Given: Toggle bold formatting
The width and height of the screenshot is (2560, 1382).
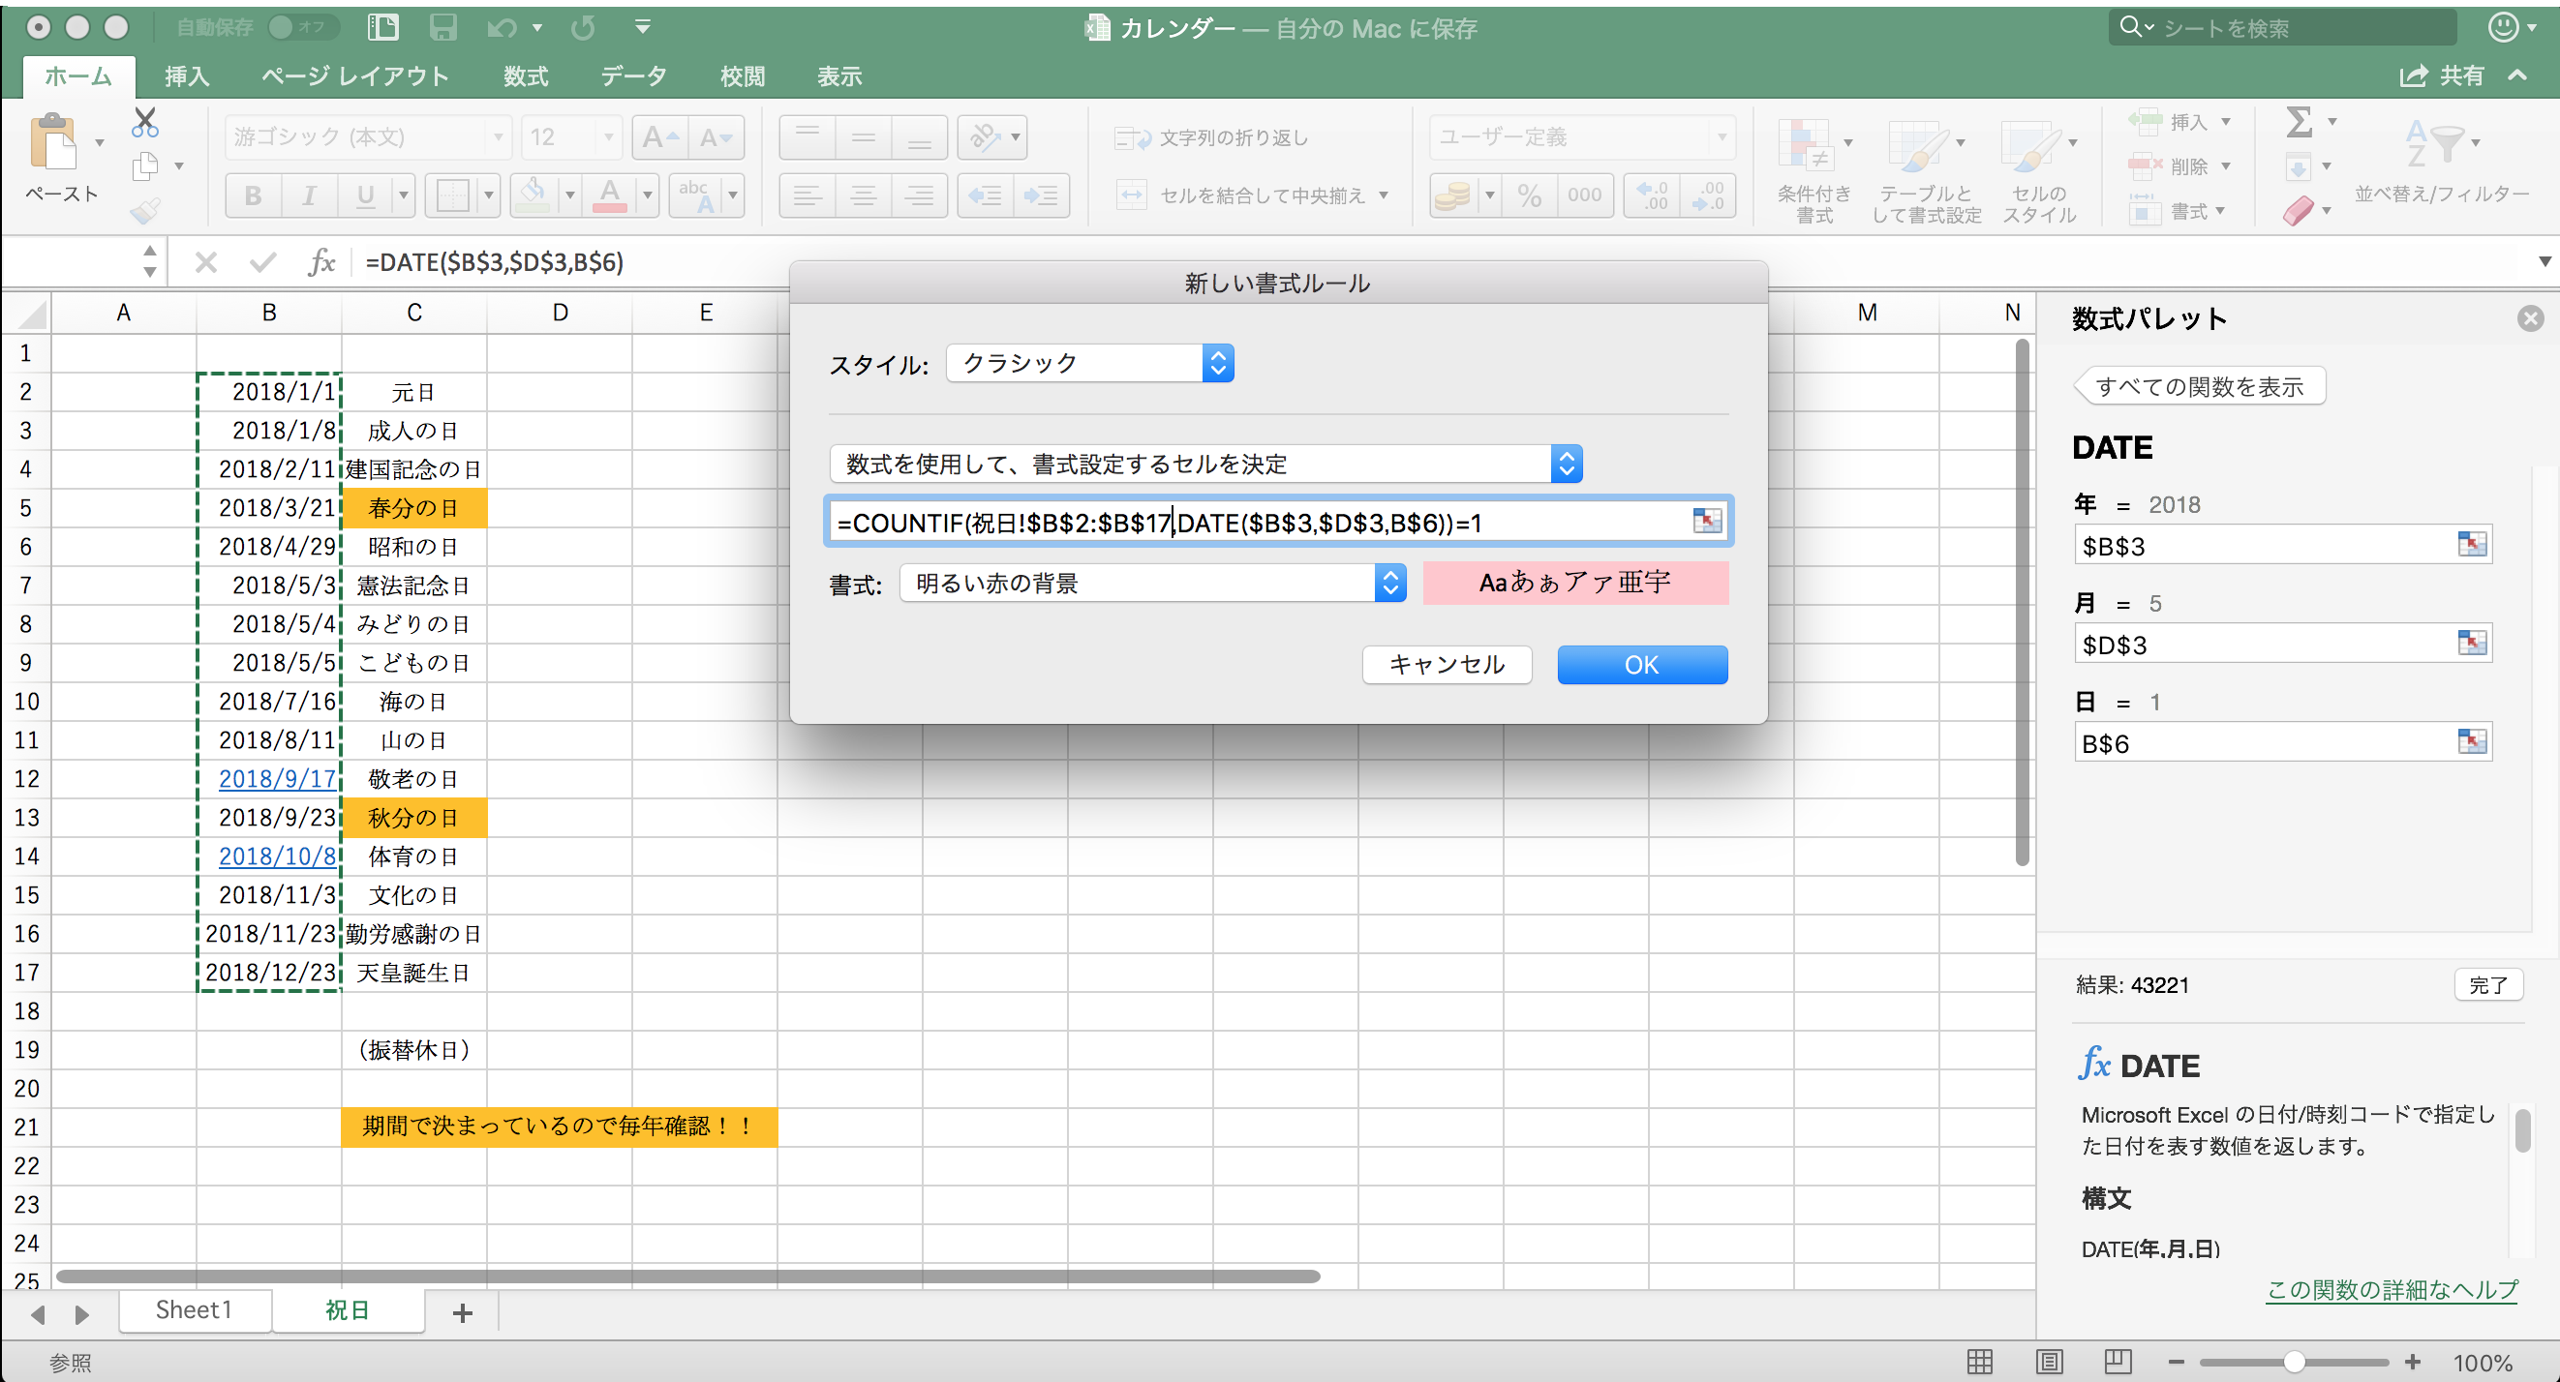Looking at the screenshot, I should pyautogui.click(x=253, y=195).
